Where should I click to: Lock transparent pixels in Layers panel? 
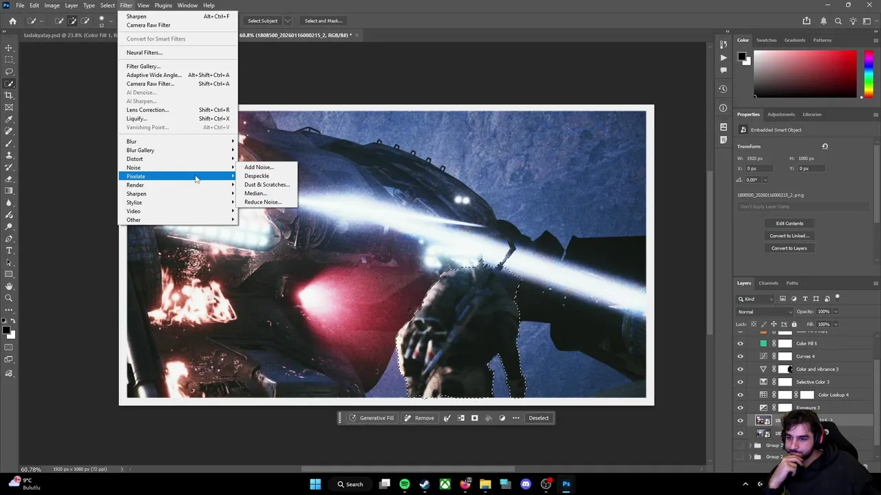754,324
